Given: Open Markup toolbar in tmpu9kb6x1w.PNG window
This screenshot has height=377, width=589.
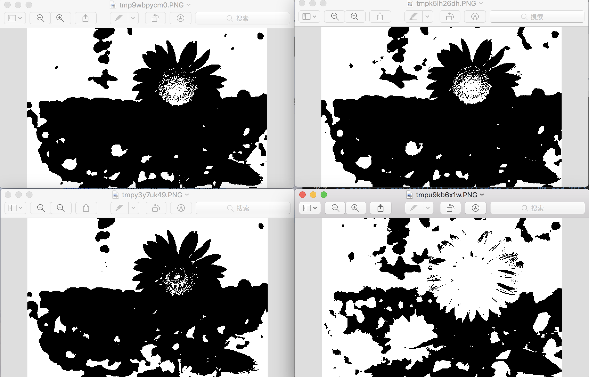Looking at the screenshot, I should pyautogui.click(x=475, y=208).
